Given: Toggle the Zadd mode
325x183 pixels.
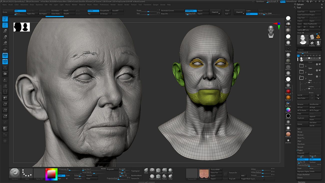Looking at the screenshot, I should pyautogui.click(x=61, y=175).
